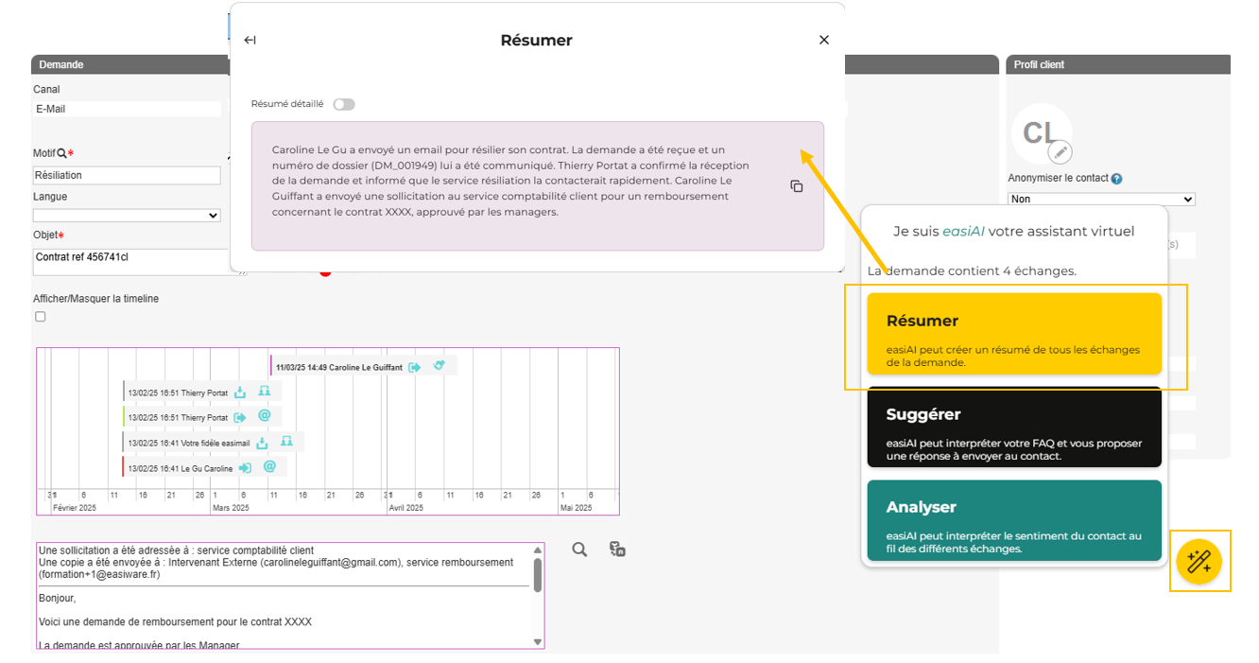Click incoming arrow icon on Le Gu Caroline entry
Screen dimensions: 1259x663
[245, 467]
